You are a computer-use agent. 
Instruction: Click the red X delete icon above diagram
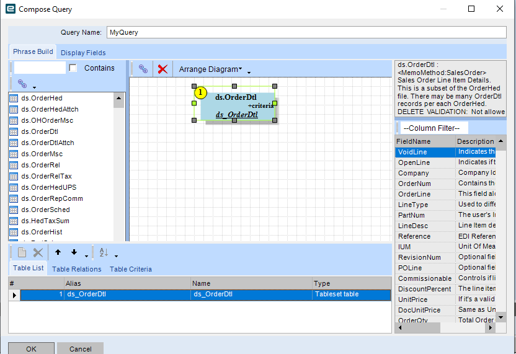(x=162, y=69)
